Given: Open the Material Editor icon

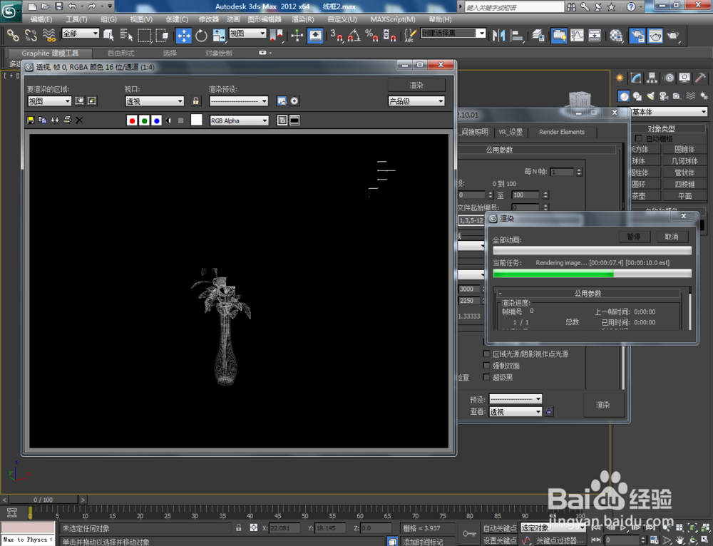Looking at the screenshot, I should [x=616, y=36].
